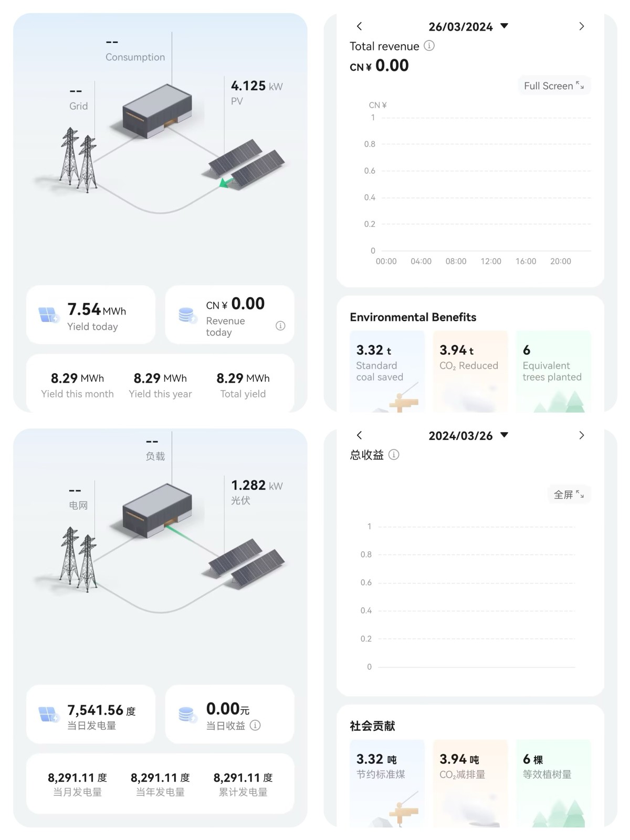Viewport: 630px width, 840px height.
Task: Select the 1.282 kW 光伏 reading
Action: click(257, 486)
